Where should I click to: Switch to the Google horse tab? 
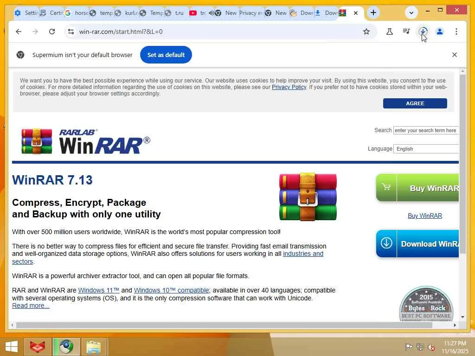click(x=77, y=13)
